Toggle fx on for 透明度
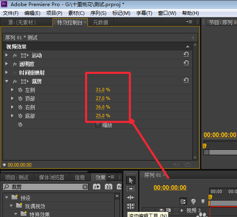 tap(15, 64)
